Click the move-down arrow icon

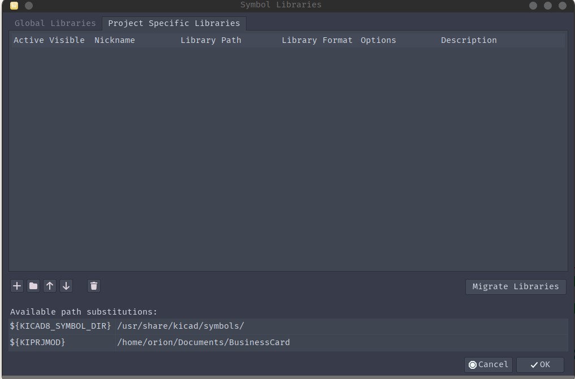66,286
